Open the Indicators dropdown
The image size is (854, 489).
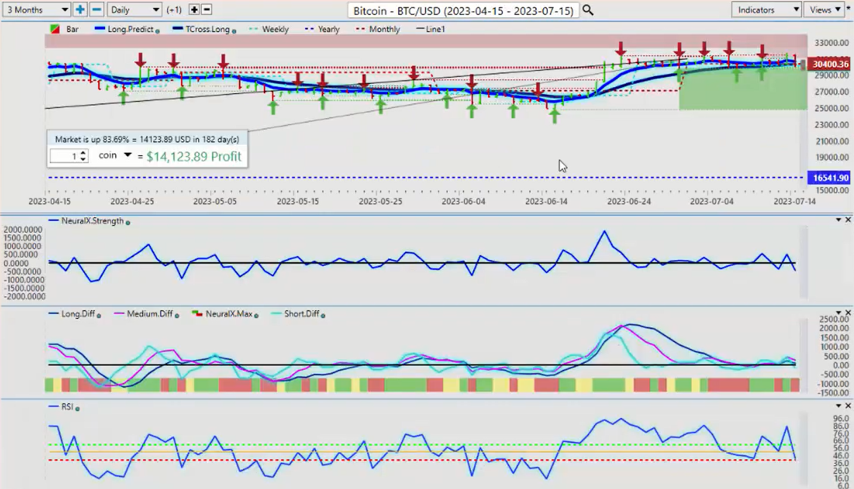click(766, 10)
